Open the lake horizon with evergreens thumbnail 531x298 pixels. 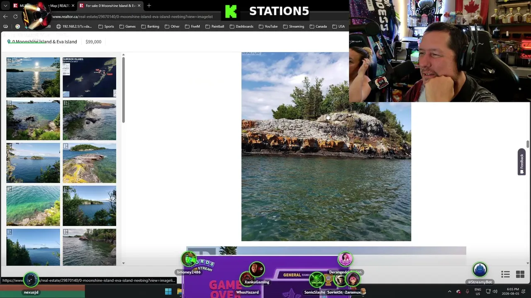tap(33, 248)
